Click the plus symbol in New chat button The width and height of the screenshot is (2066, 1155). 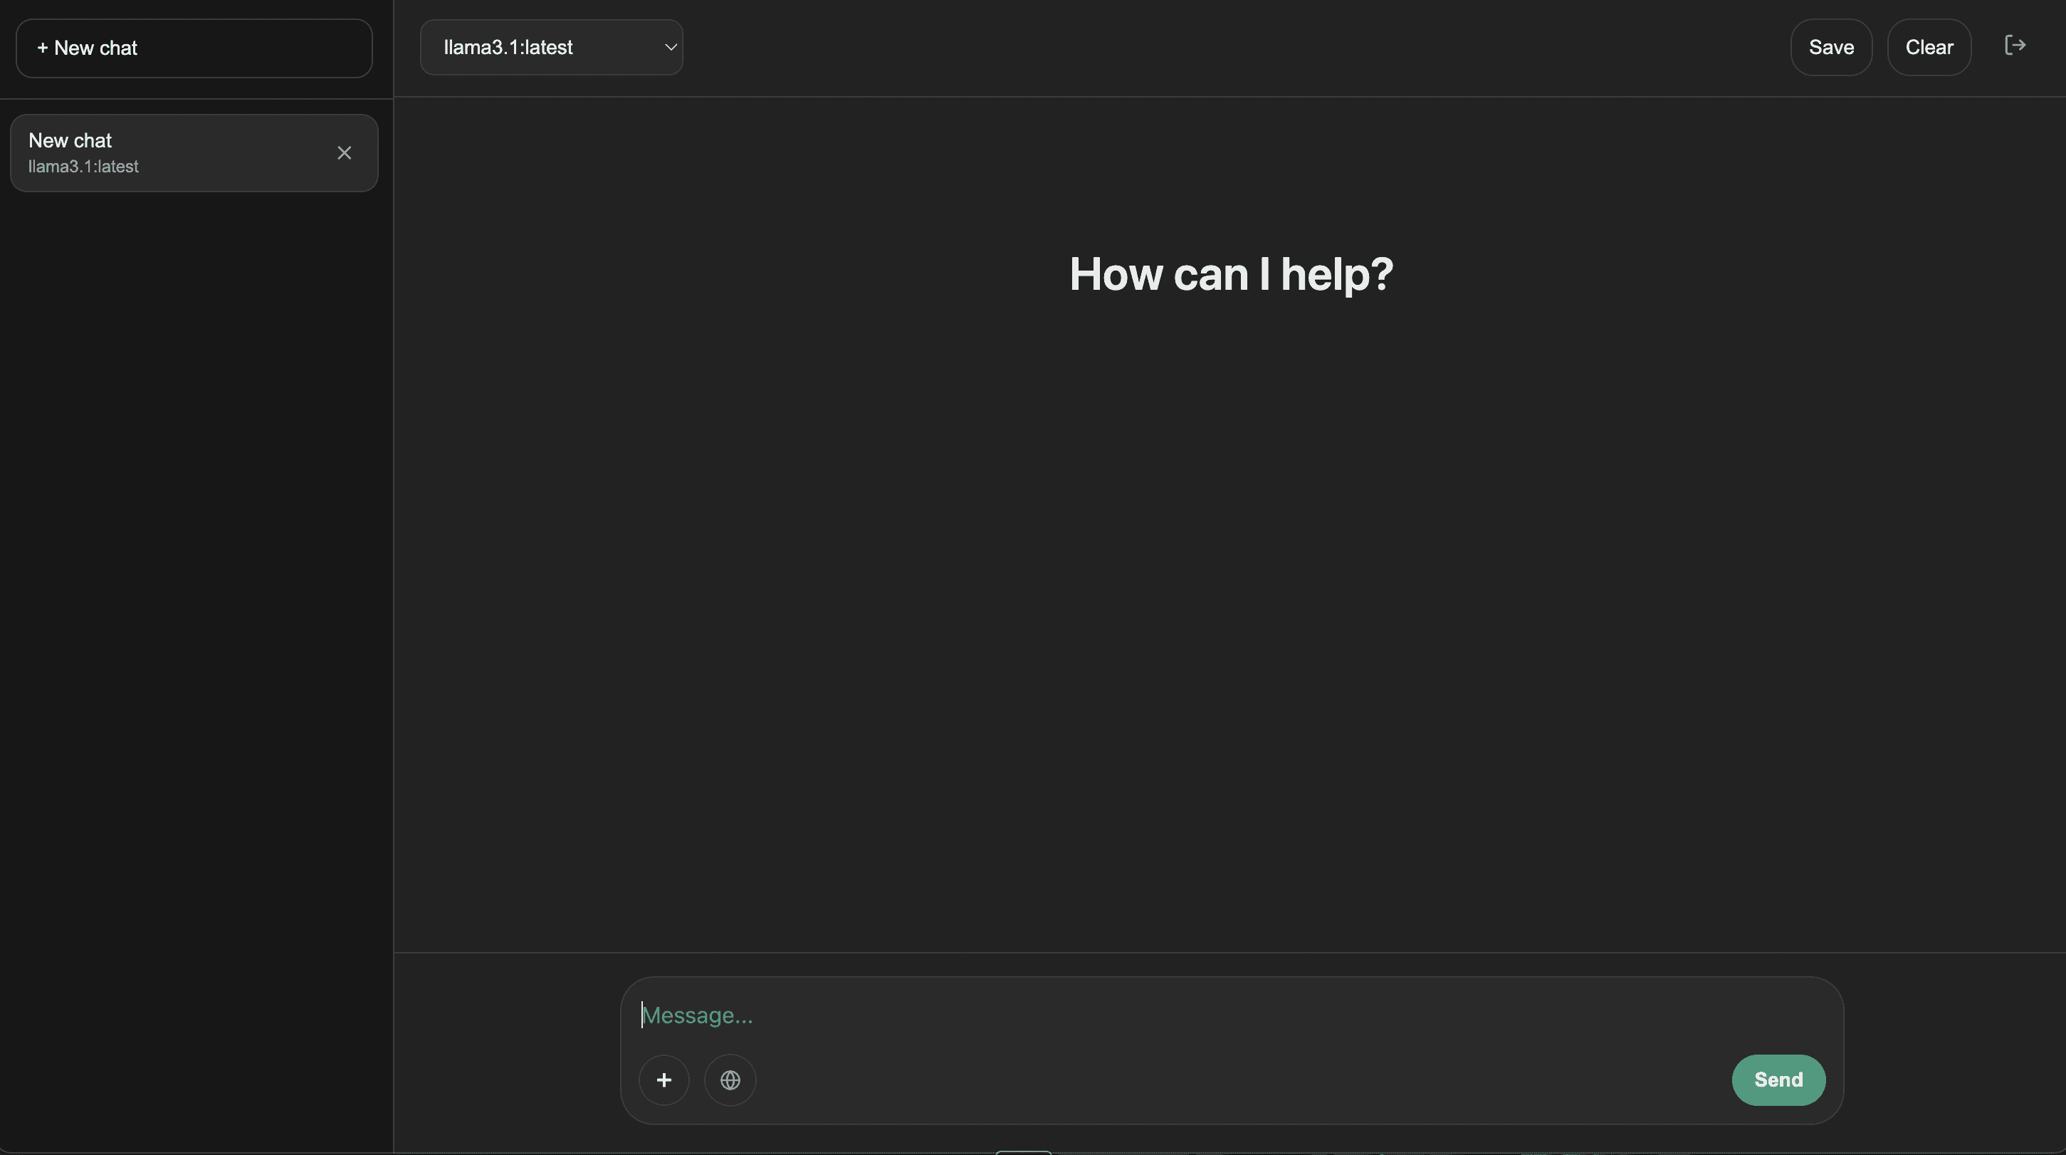tap(43, 48)
